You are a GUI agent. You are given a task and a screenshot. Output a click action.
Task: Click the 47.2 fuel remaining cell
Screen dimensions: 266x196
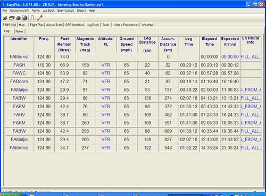point(64,81)
